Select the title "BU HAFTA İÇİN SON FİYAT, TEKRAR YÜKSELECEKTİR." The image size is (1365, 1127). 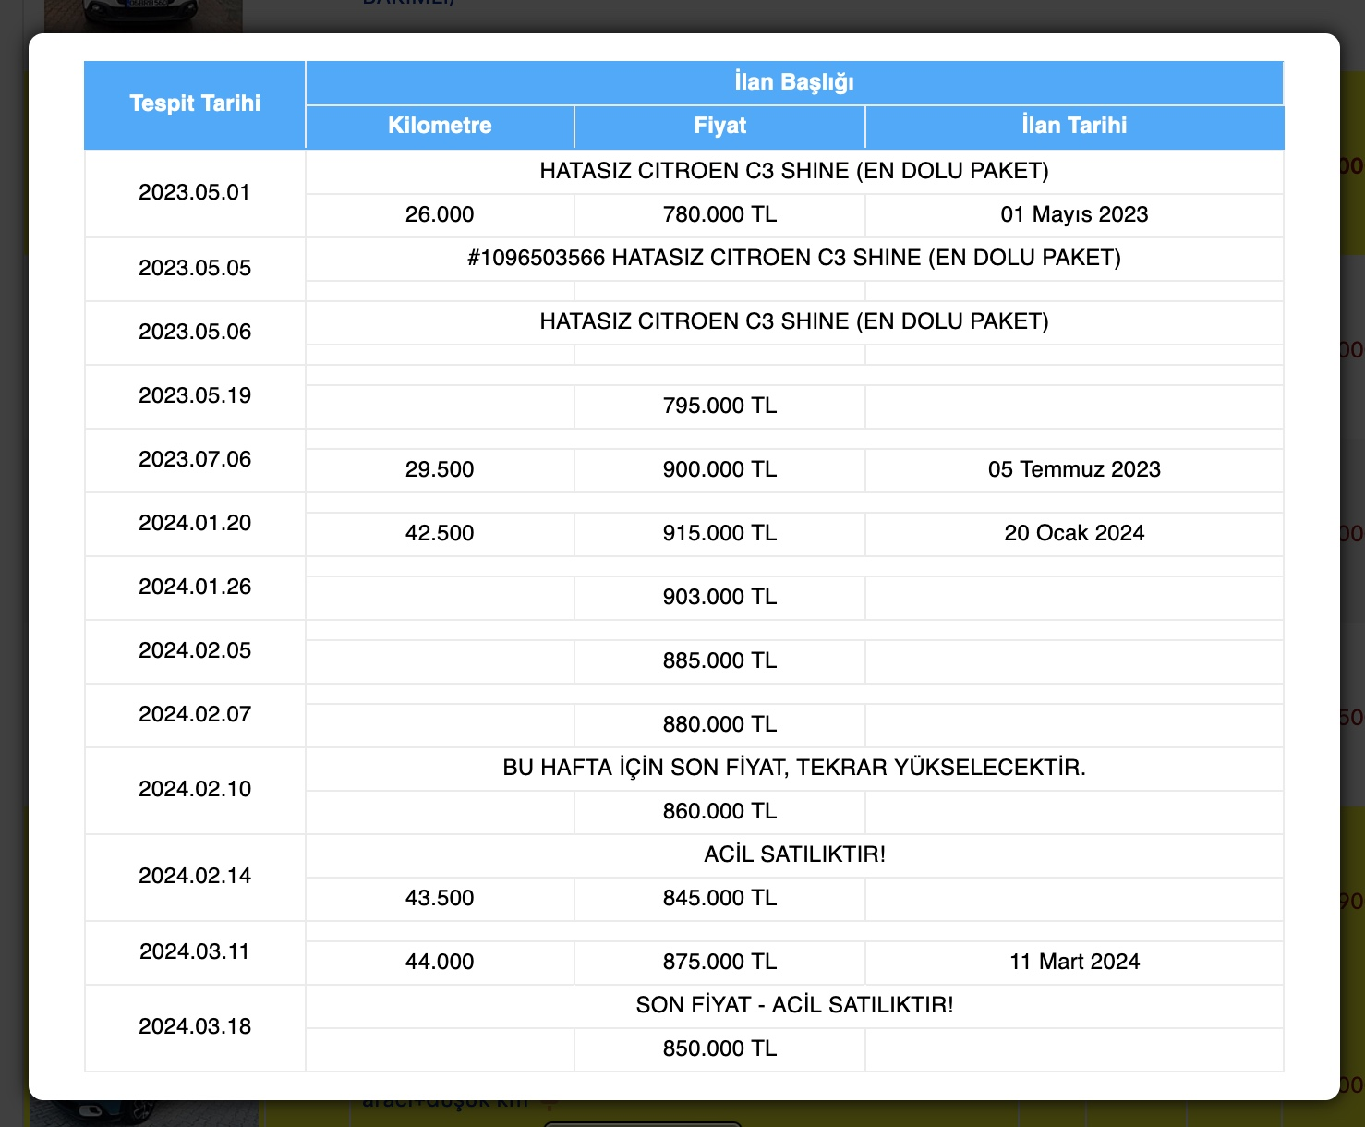[794, 768]
